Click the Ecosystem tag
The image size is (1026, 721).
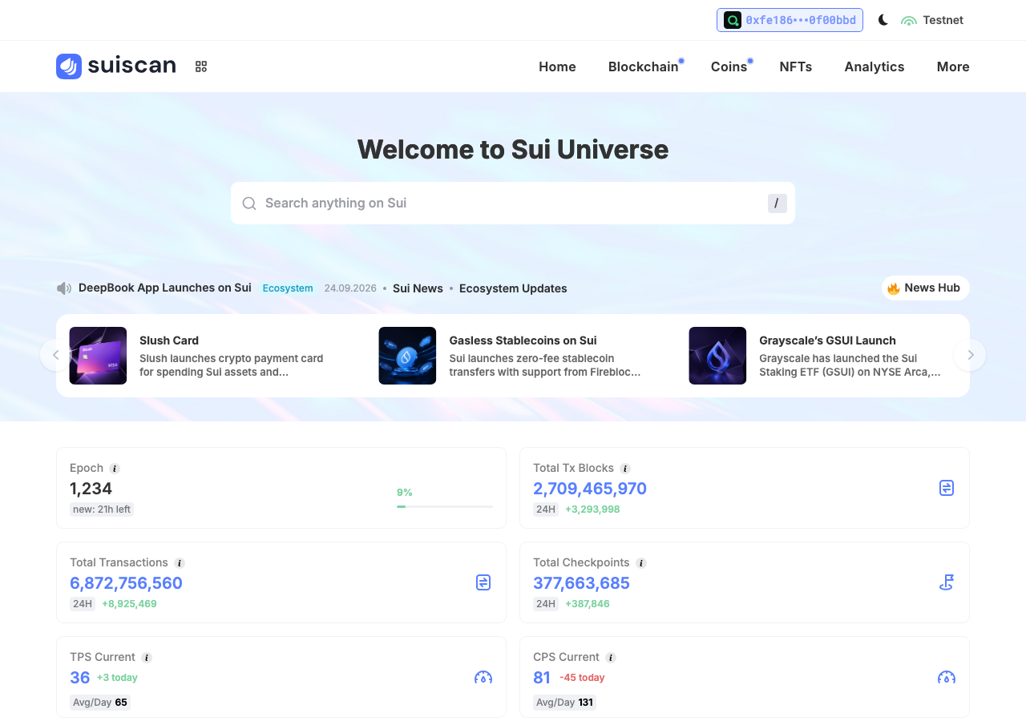288,288
